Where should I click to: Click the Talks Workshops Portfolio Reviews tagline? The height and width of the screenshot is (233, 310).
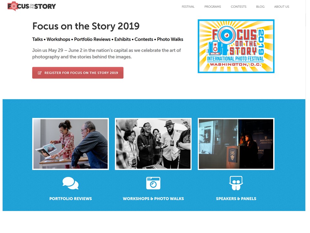(x=108, y=39)
